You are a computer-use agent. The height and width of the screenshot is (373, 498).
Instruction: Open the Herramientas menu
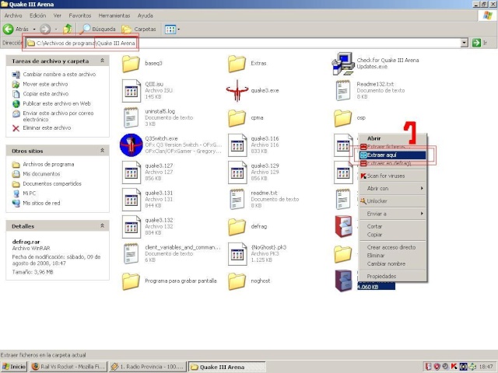(114, 16)
